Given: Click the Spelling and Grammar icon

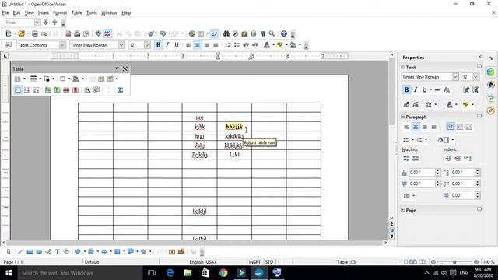Looking at the screenshot, I should [99, 33].
